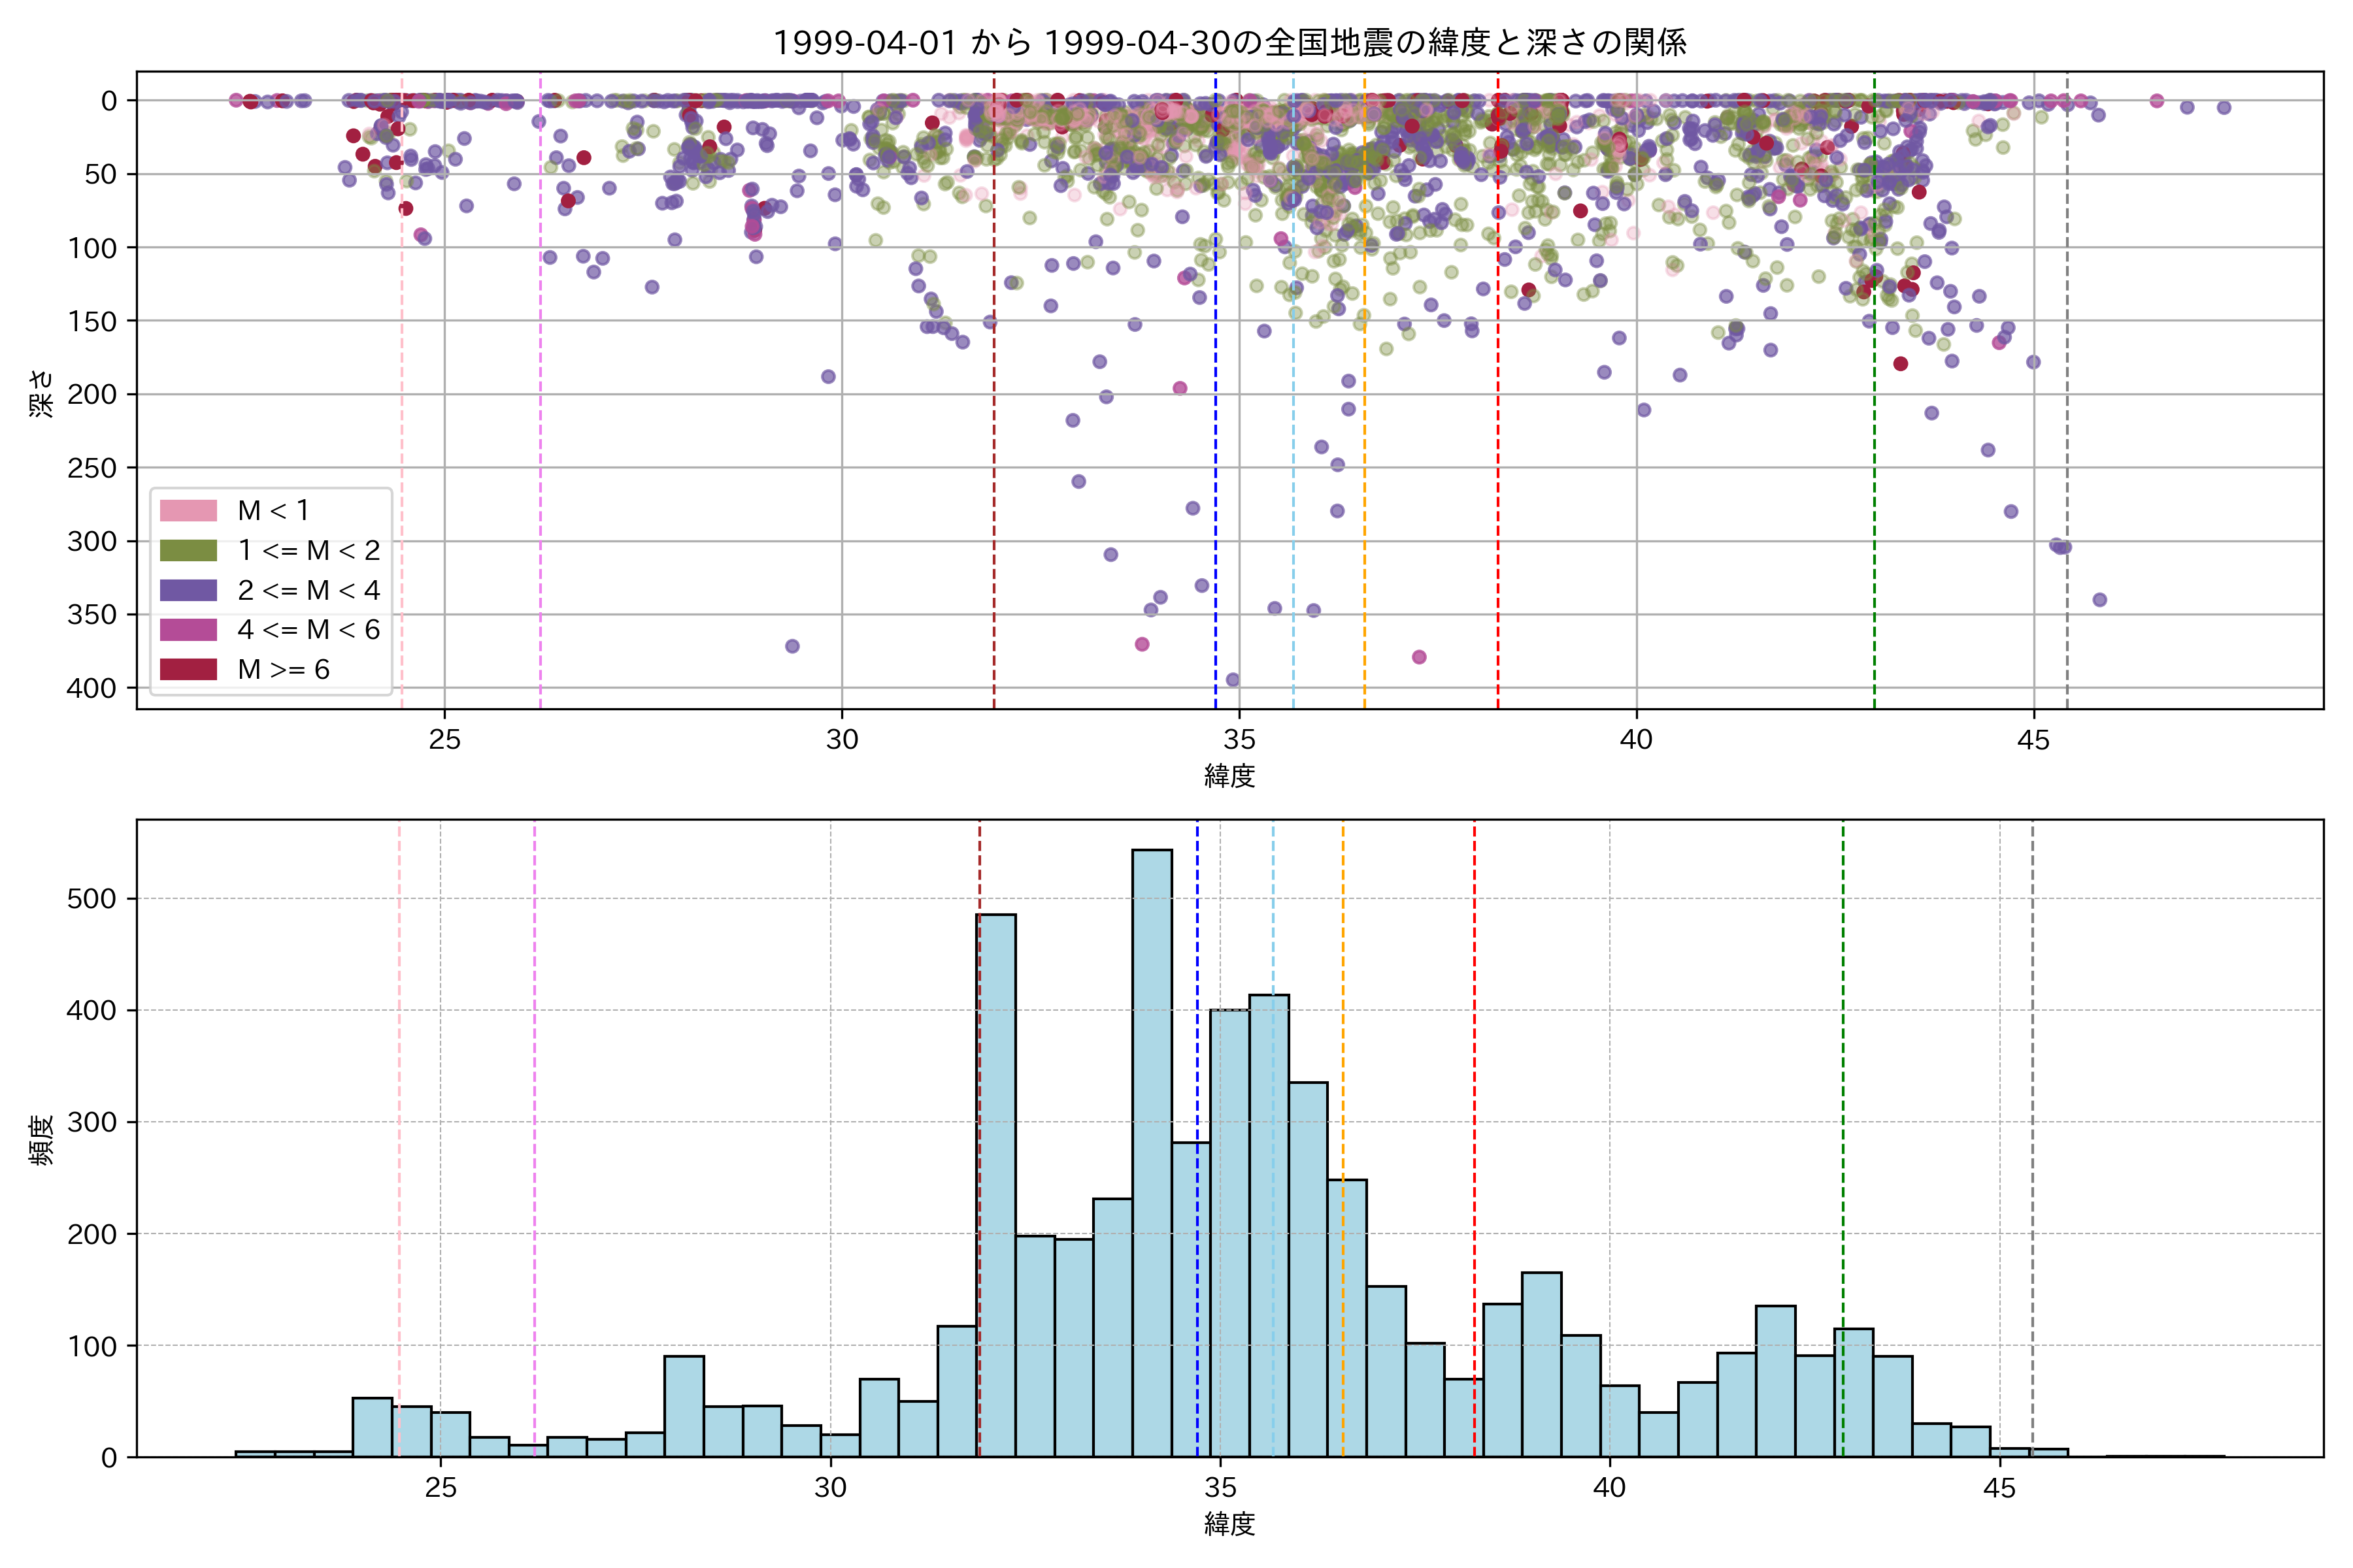This screenshot has height=1568, width=2353.
Task: Click the scatter plot x-axis label 緯度
Action: (x=1229, y=775)
